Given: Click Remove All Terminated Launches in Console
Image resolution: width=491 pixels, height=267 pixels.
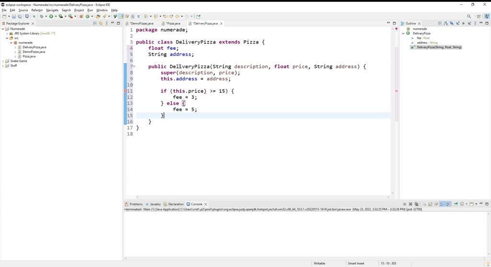Looking at the screenshot, I should (x=417, y=204).
